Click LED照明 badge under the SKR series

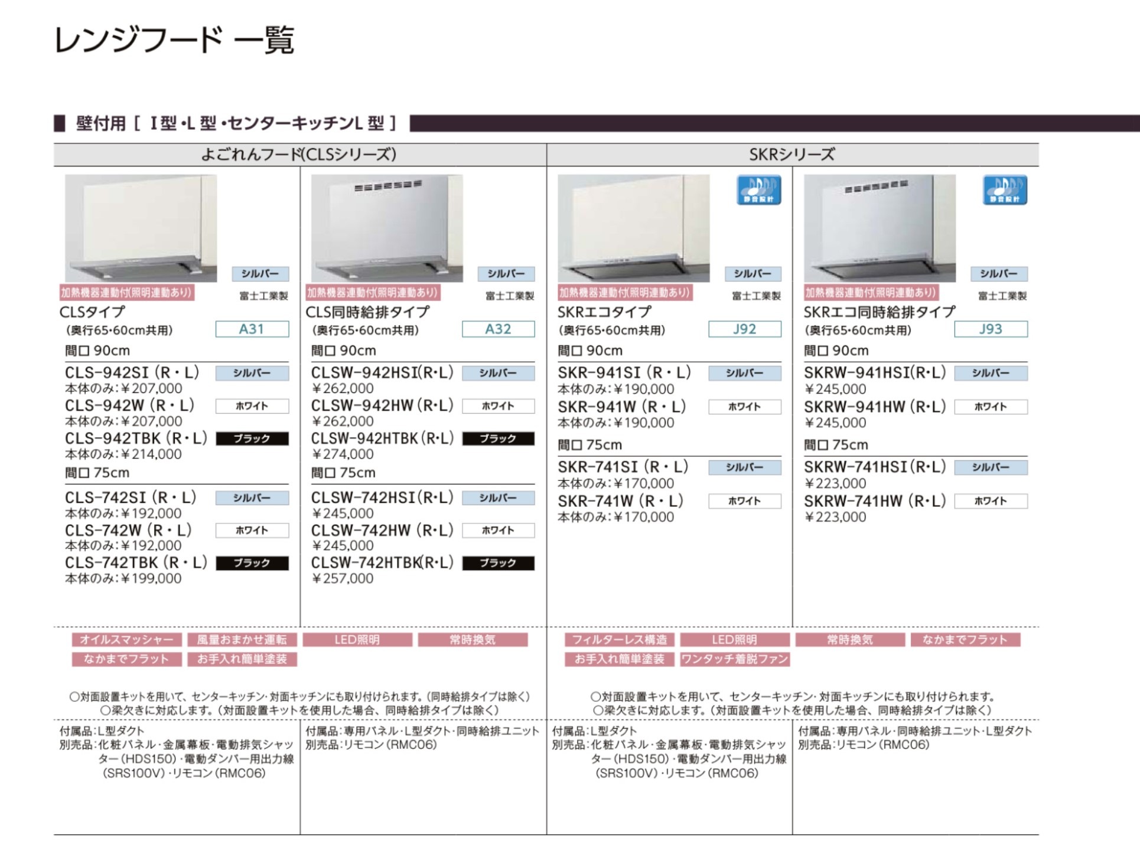point(735,640)
